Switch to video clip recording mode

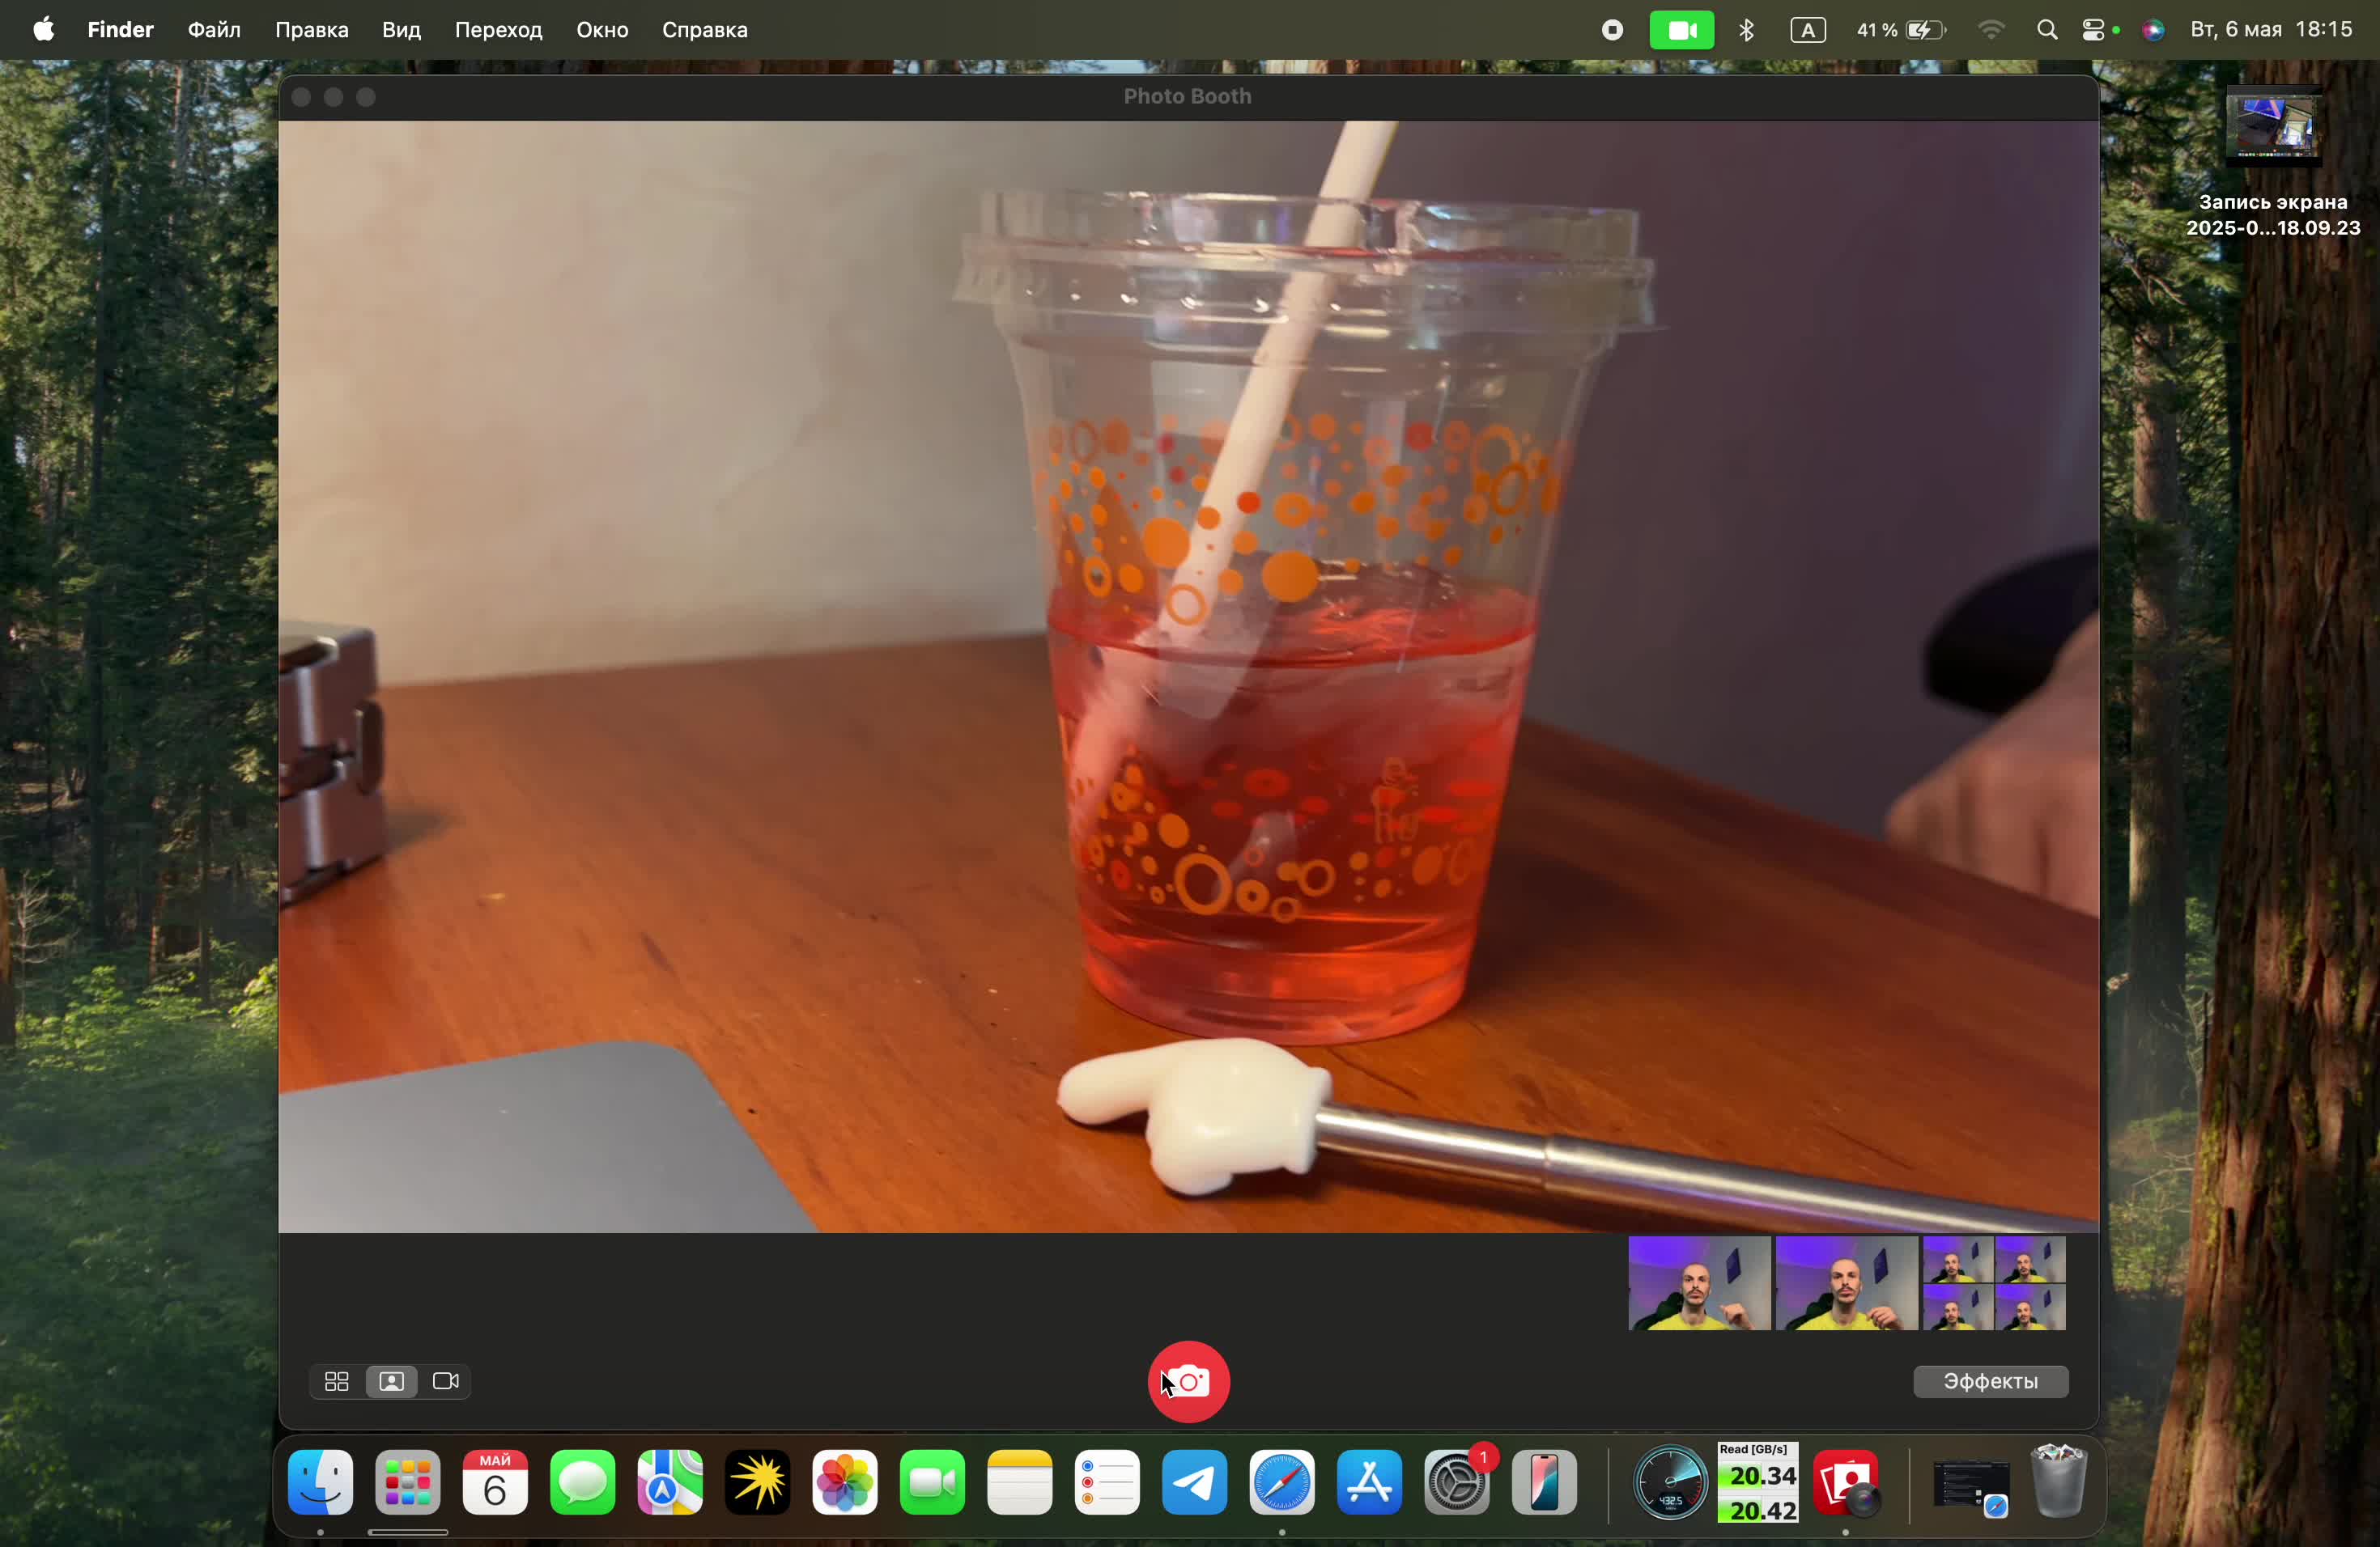[446, 1381]
